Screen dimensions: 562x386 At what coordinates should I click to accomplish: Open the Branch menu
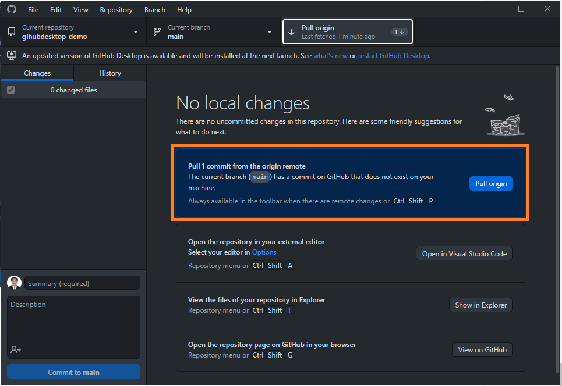pyautogui.click(x=155, y=10)
